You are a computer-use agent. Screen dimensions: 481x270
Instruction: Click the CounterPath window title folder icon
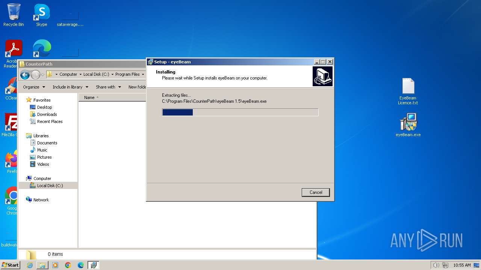[22, 64]
